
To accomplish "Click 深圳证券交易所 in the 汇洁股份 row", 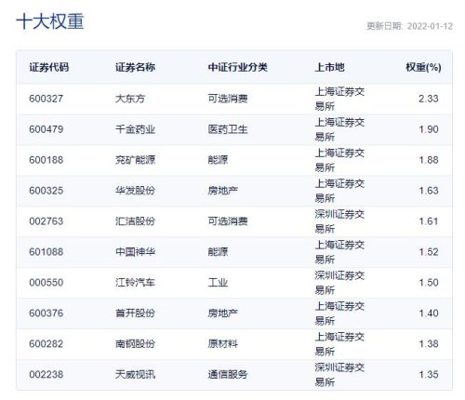I will 339,221.
